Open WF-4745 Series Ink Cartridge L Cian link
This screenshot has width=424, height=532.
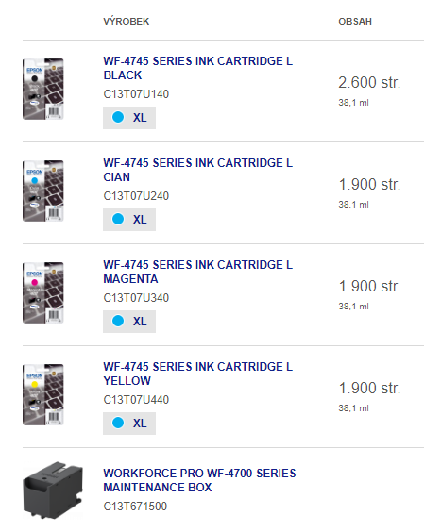(x=197, y=170)
